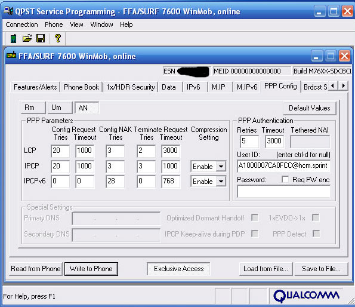Click IPCPv6 Config NAK Tries field showing 28
355x307 pixels.
pos(115,182)
